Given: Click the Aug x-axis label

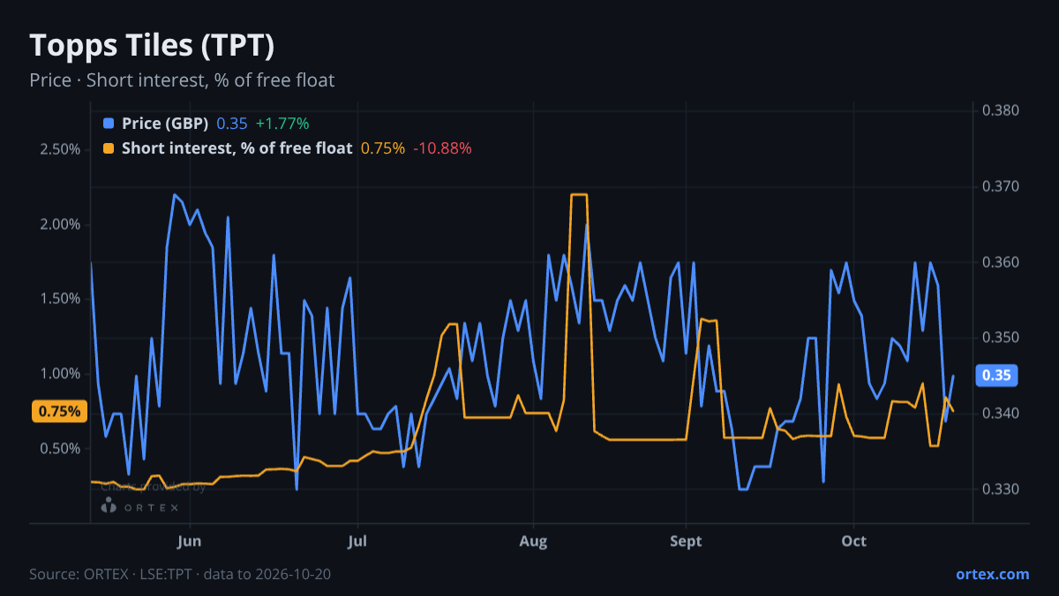Looking at the screenshot, I should [x=533, y=540].
